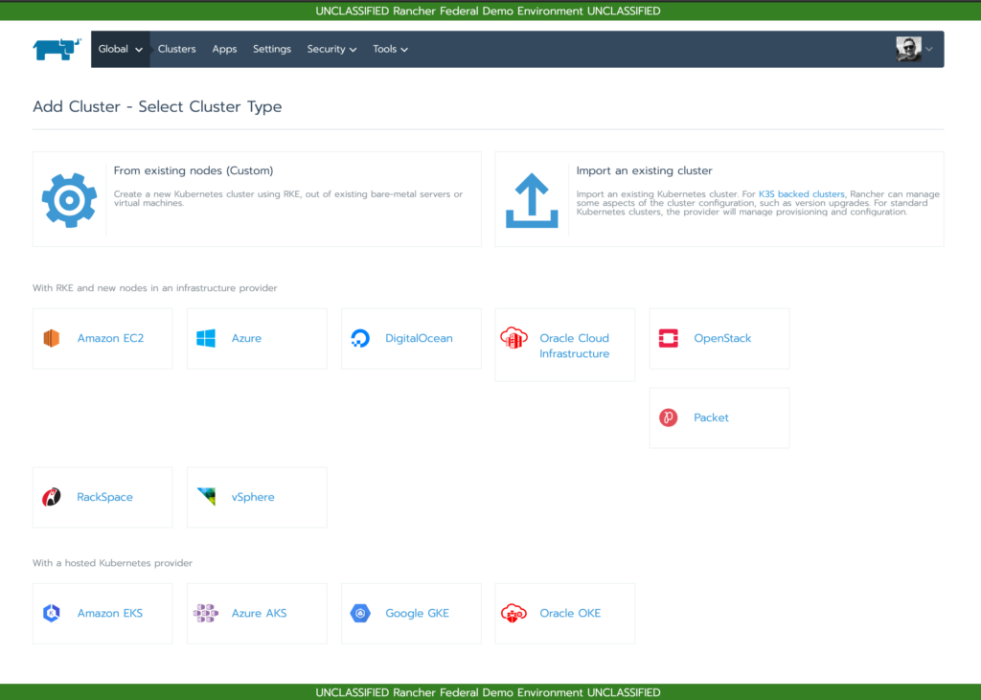Open the K3S backed clusters link
Viewport: 981px width, 700px height.
802,194
